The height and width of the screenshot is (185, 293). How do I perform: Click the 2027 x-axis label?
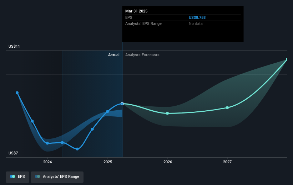[x=227, y=162]
